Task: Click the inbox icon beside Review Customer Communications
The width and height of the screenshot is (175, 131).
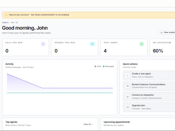Action: (128, 86)
